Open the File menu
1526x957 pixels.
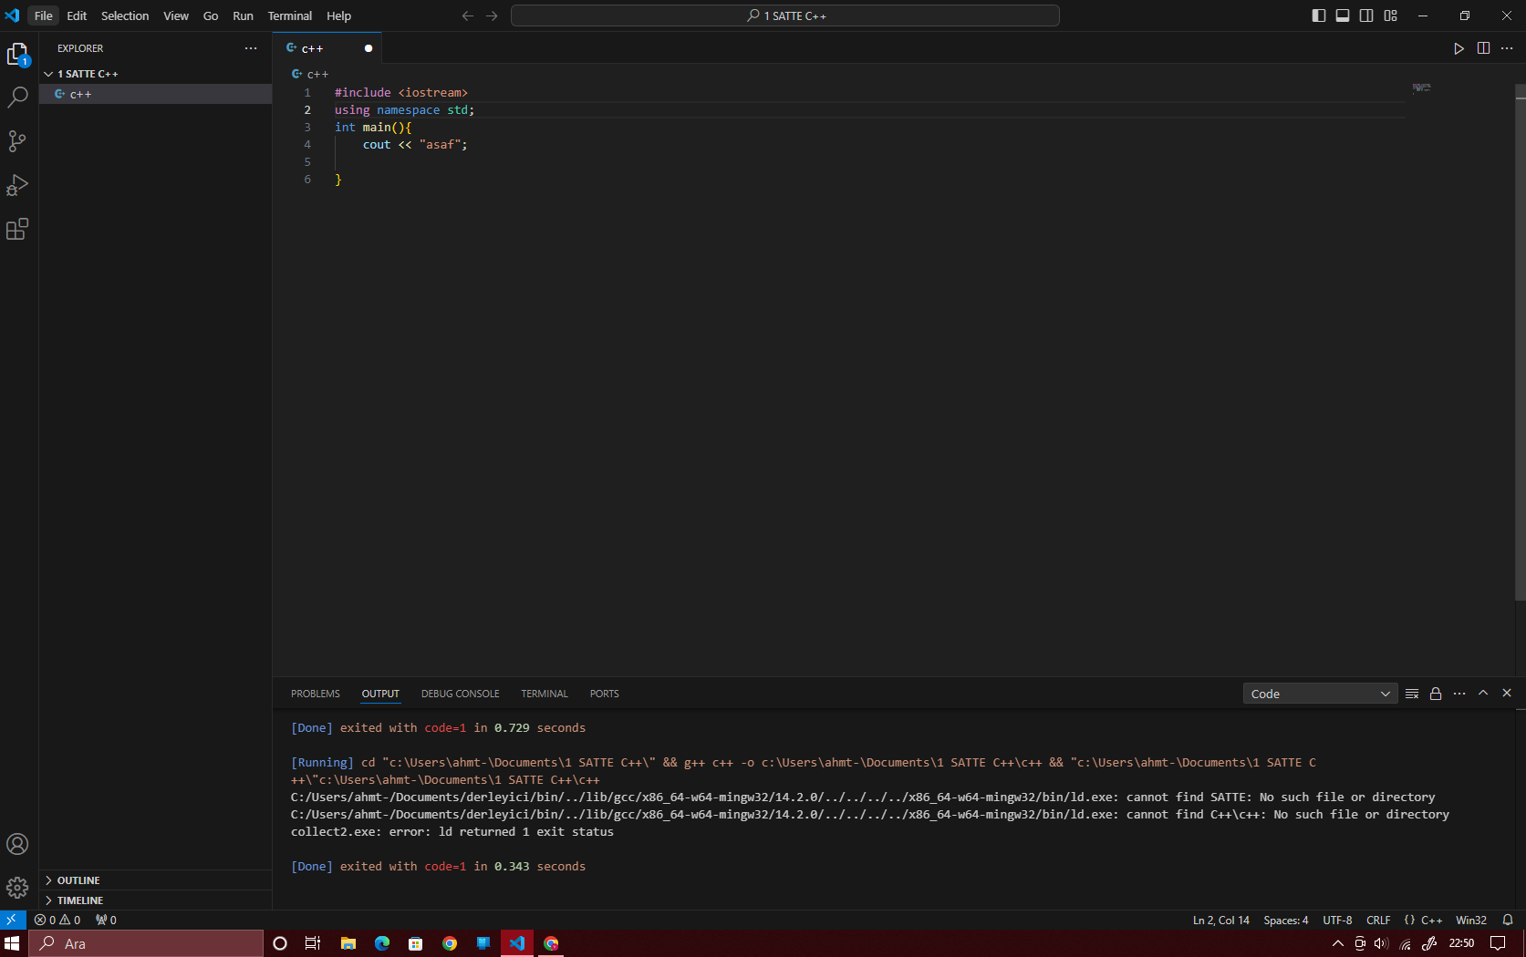(x=44, y=15)
